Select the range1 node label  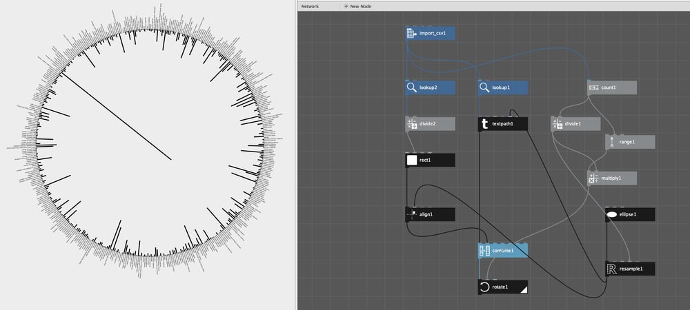pos(627,143)
